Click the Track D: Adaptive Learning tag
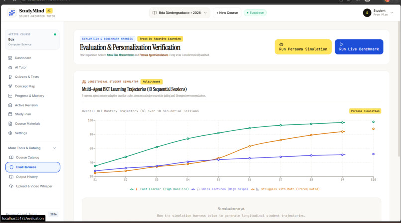 [160, 39]
